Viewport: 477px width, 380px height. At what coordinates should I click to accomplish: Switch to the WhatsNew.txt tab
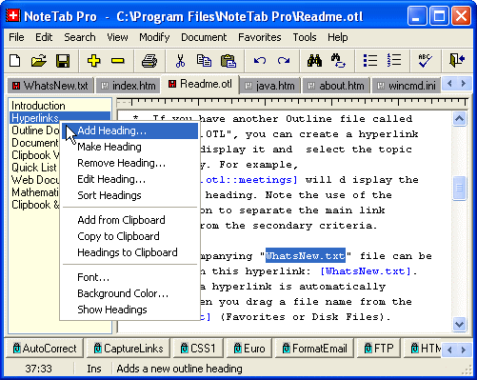click(x=50, y=86)
